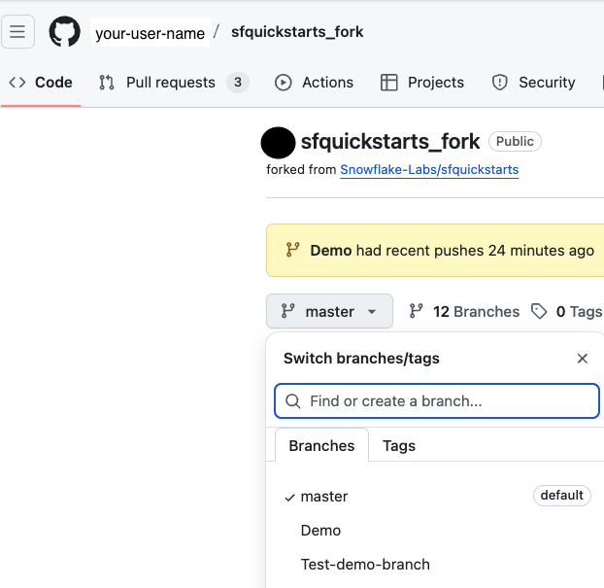Click the 12 Branches link
Screen dimensions: 604x588
464,312
